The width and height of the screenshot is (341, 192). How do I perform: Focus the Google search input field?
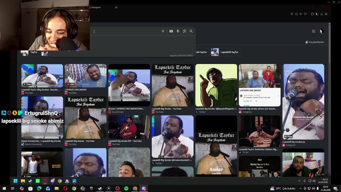click(x=125, y=31)
